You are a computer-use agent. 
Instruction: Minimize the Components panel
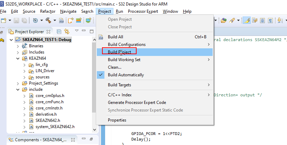[84, 139]
